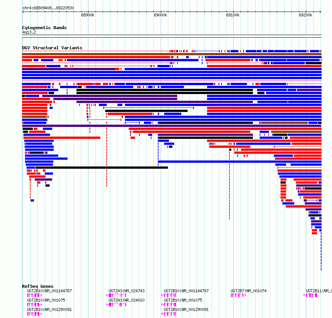The width and height of the screenshot is (332, 318).
Task: Click the 4q13.2 band label
Action: click(x=29, y=32)
